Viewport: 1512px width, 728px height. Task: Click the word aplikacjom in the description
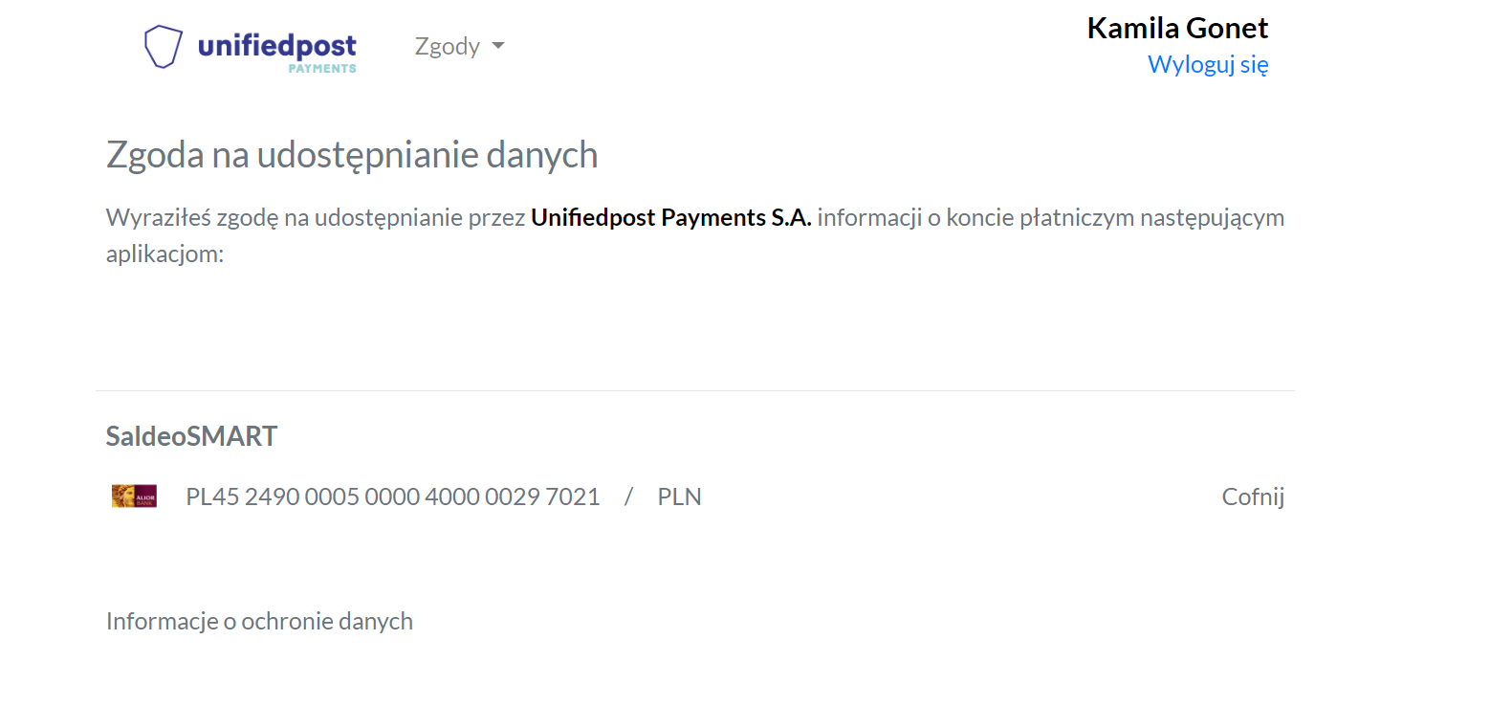[x=164, y=254]
